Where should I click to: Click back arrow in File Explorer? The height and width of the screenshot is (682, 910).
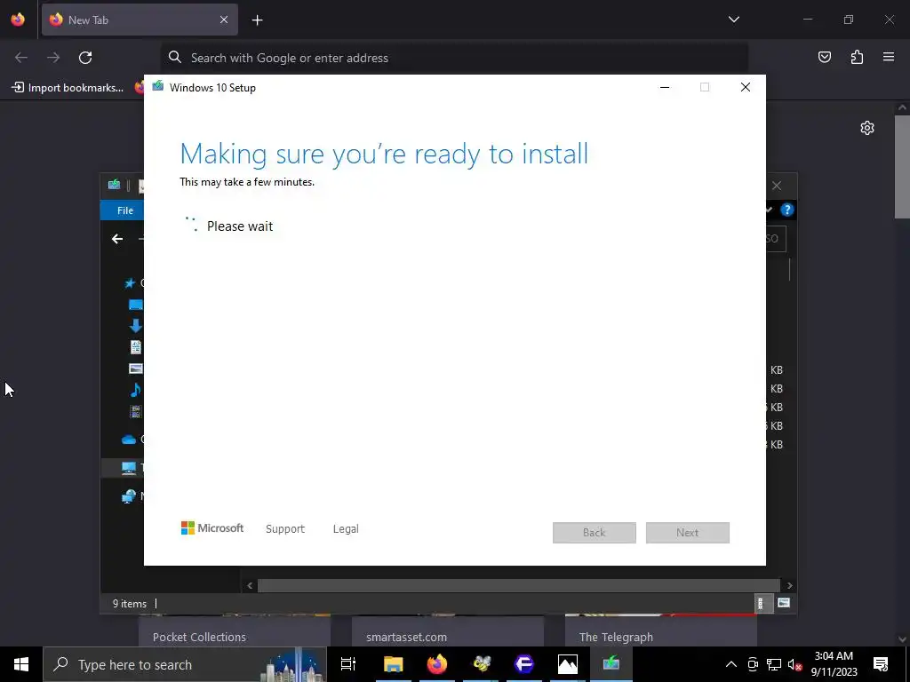tap(117, 239)
